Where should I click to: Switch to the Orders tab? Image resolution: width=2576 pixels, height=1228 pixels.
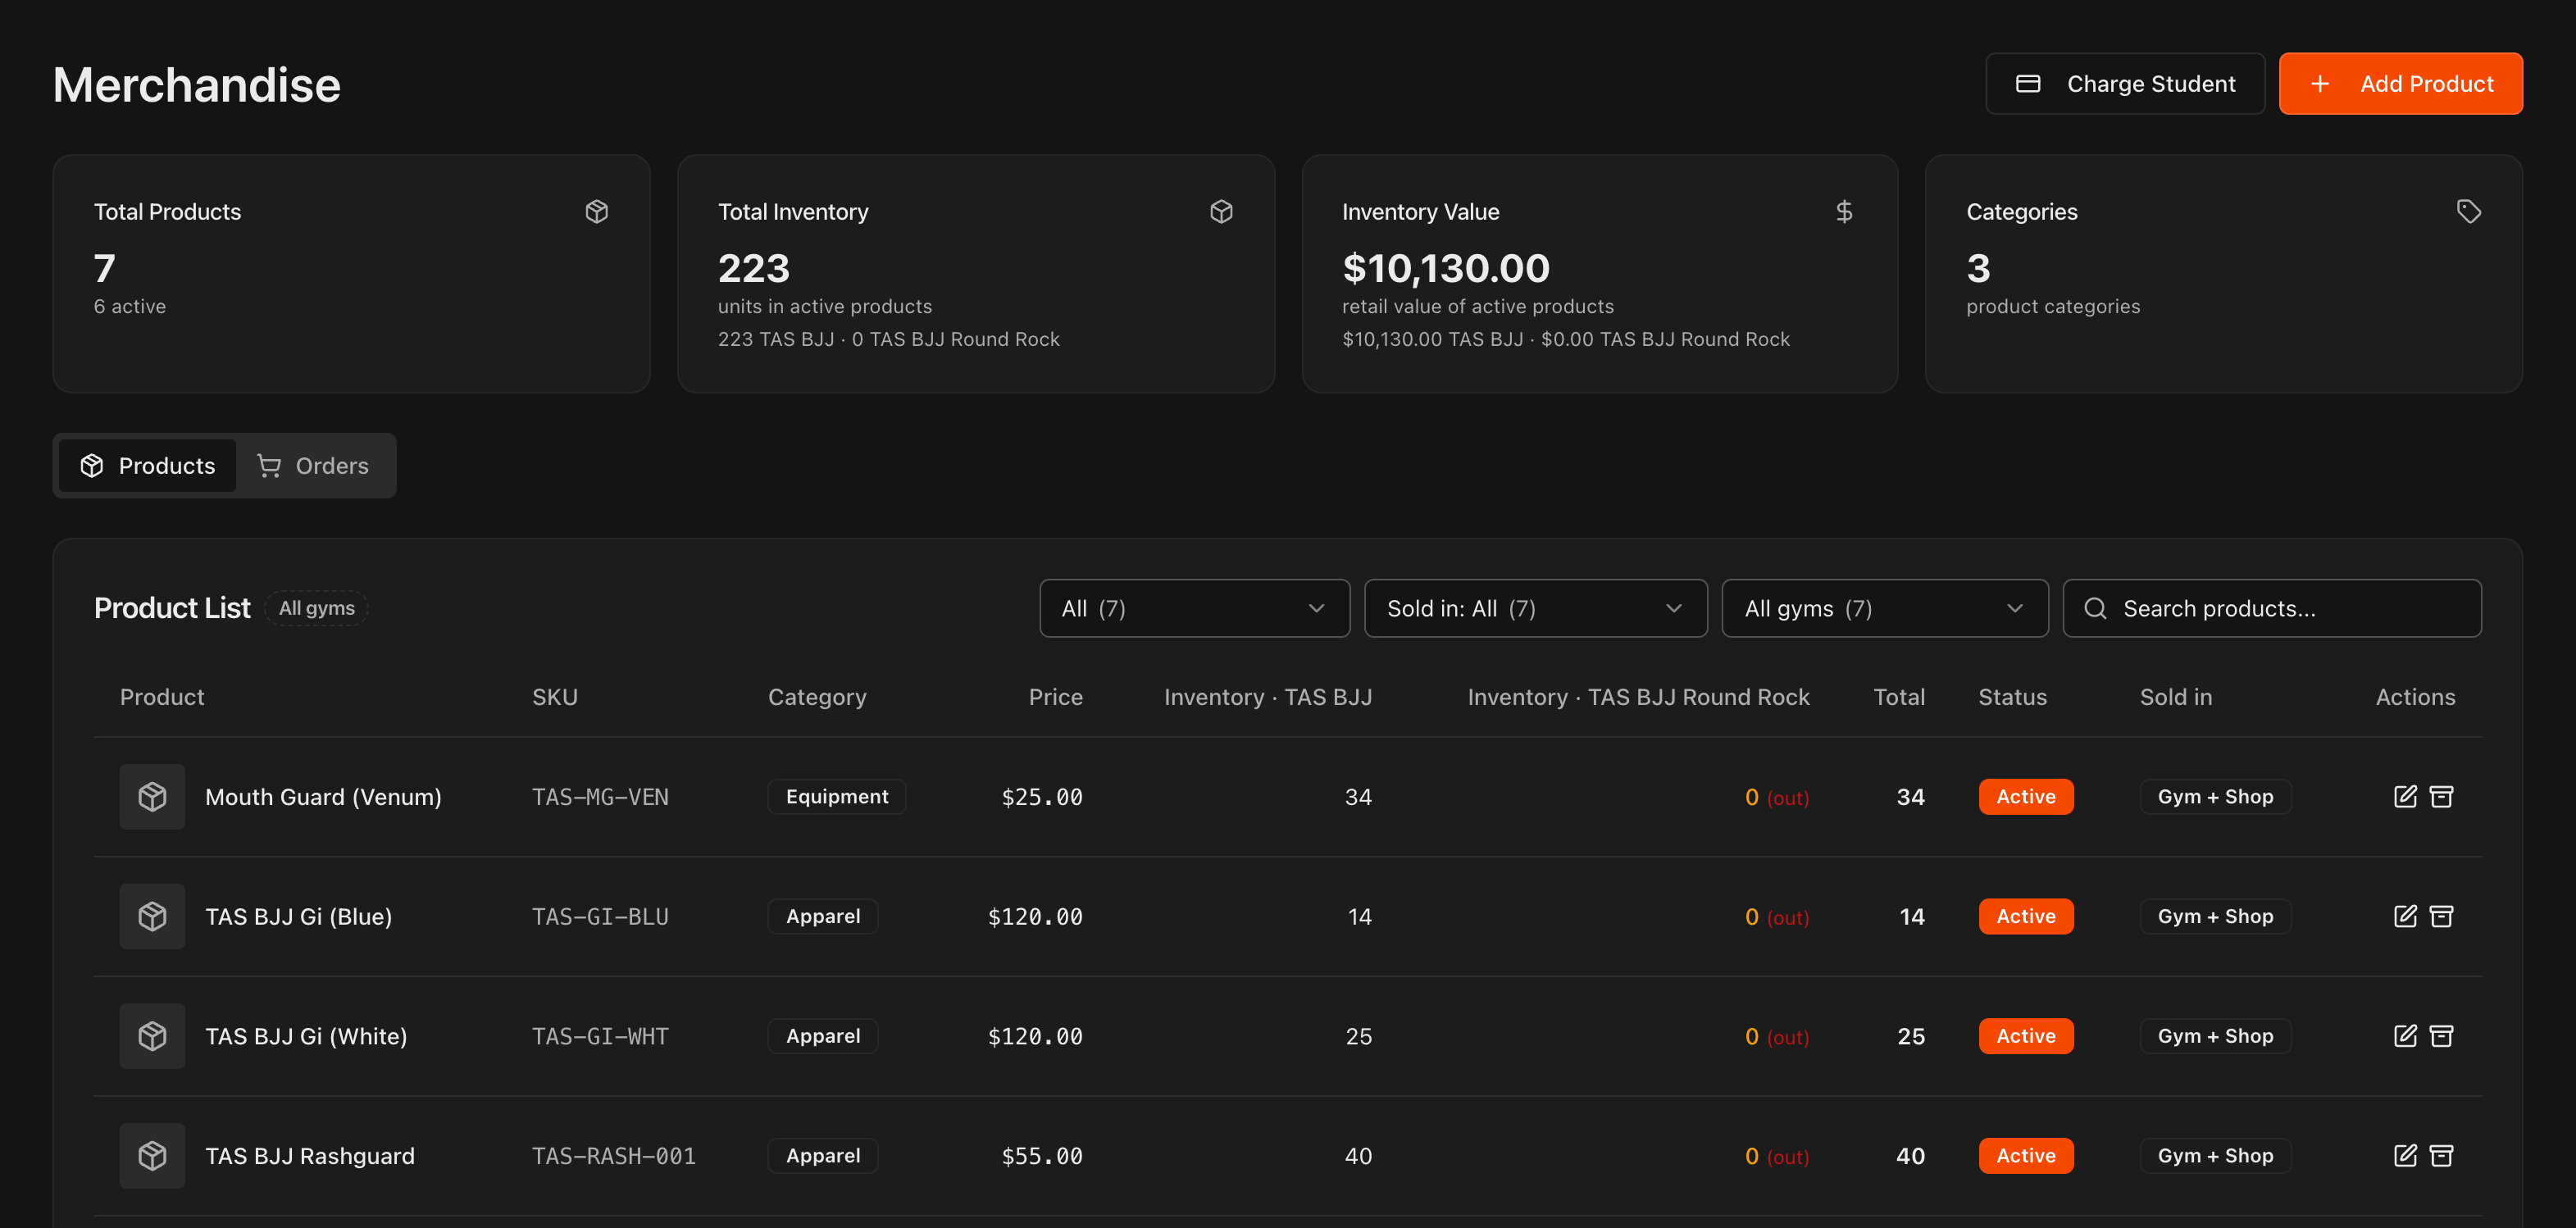[313, 465]
